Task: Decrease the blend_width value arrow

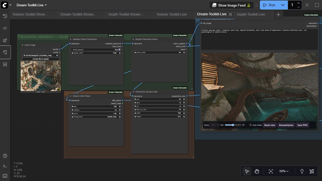Action: 135,53
